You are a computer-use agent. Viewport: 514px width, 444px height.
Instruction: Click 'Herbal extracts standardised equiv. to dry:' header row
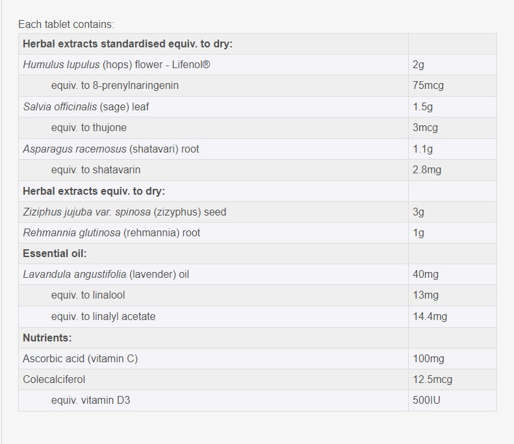[127, 44]
